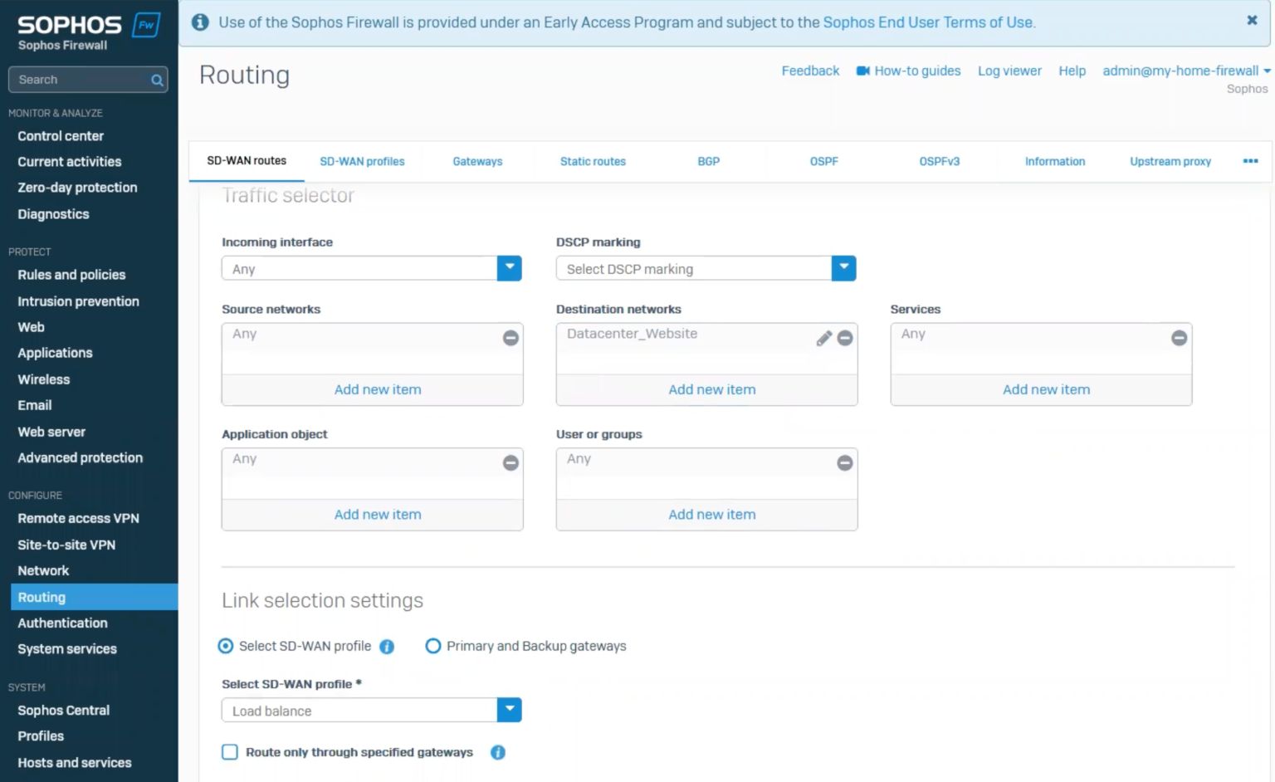Remove 'Any' from Source networks using minus icon
Viewport: 1275px width, 782px height.
(510, 338)
